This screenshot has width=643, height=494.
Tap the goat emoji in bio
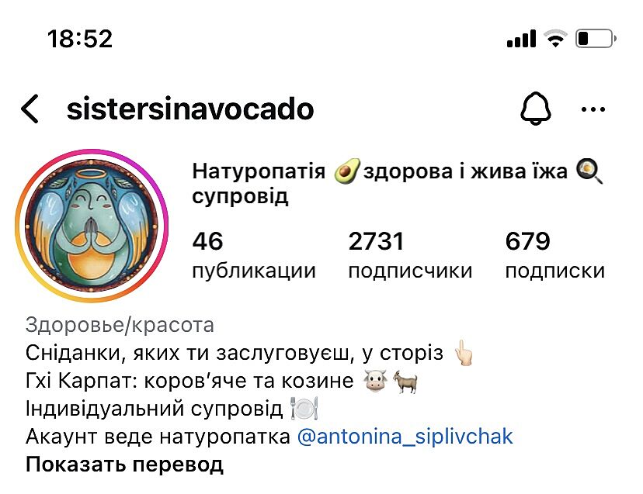pos(406,382)
